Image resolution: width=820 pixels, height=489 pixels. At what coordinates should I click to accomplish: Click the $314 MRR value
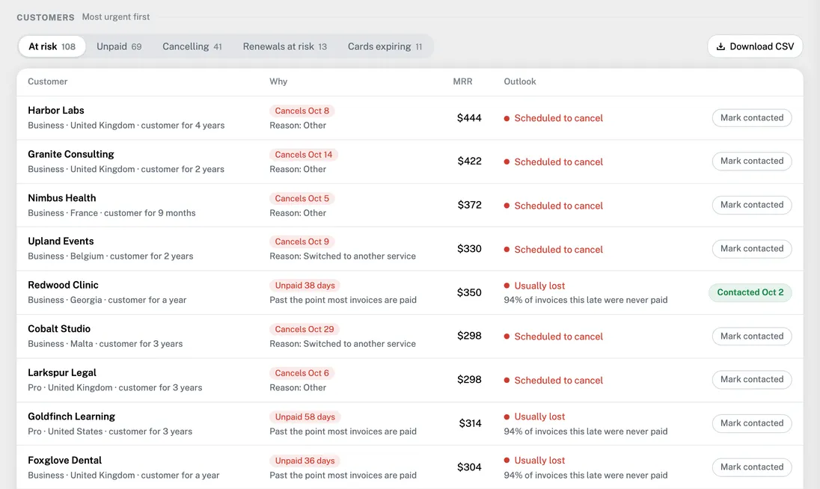470,424
